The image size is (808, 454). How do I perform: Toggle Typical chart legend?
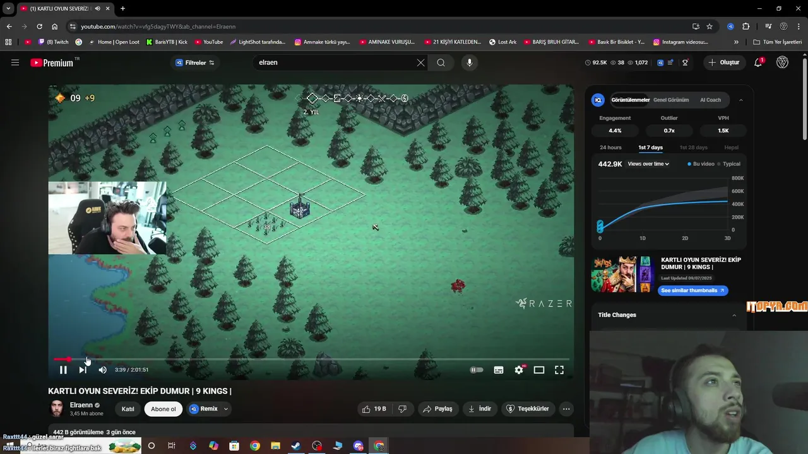point(729,164)
